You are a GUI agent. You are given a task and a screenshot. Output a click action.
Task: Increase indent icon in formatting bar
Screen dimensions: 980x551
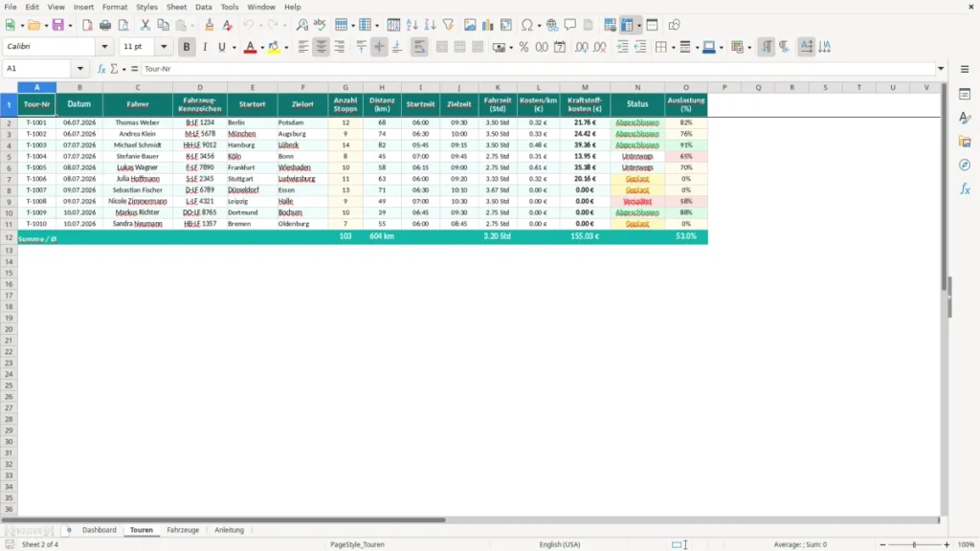622,47
